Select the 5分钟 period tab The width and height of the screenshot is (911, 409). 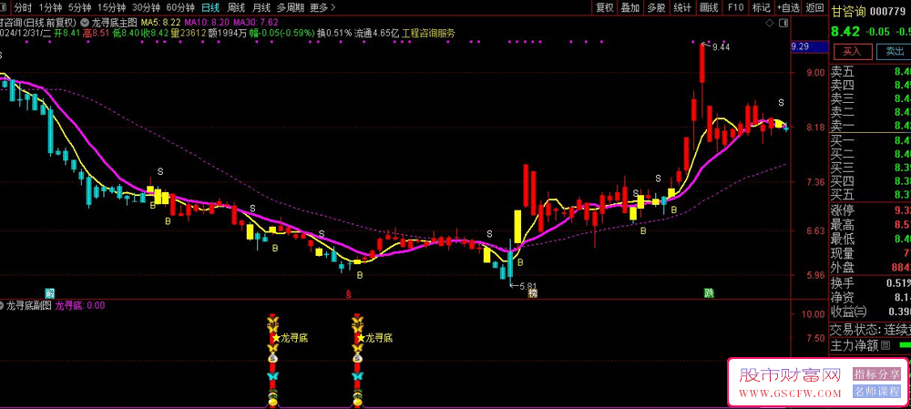pyautogui.click(x=79, y=7)
